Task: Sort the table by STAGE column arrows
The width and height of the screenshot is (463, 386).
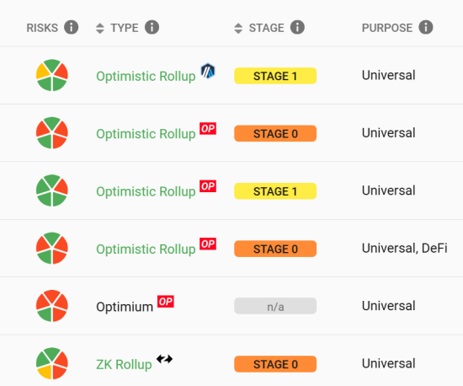Action: (x=238, y=28)
